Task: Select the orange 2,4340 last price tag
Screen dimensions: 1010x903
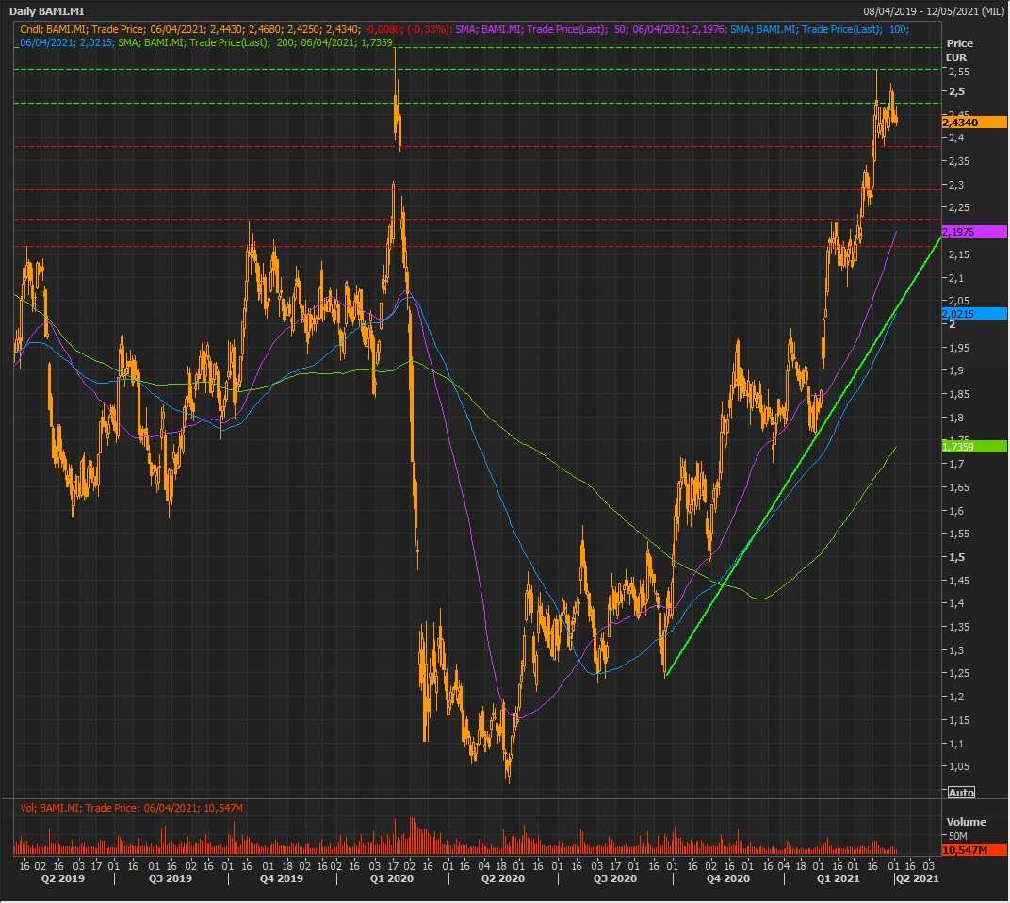Action: 961,122
